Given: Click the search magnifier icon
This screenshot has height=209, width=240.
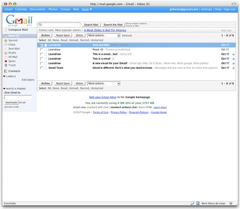Looking at the screenshot, I should click(40, 25).
